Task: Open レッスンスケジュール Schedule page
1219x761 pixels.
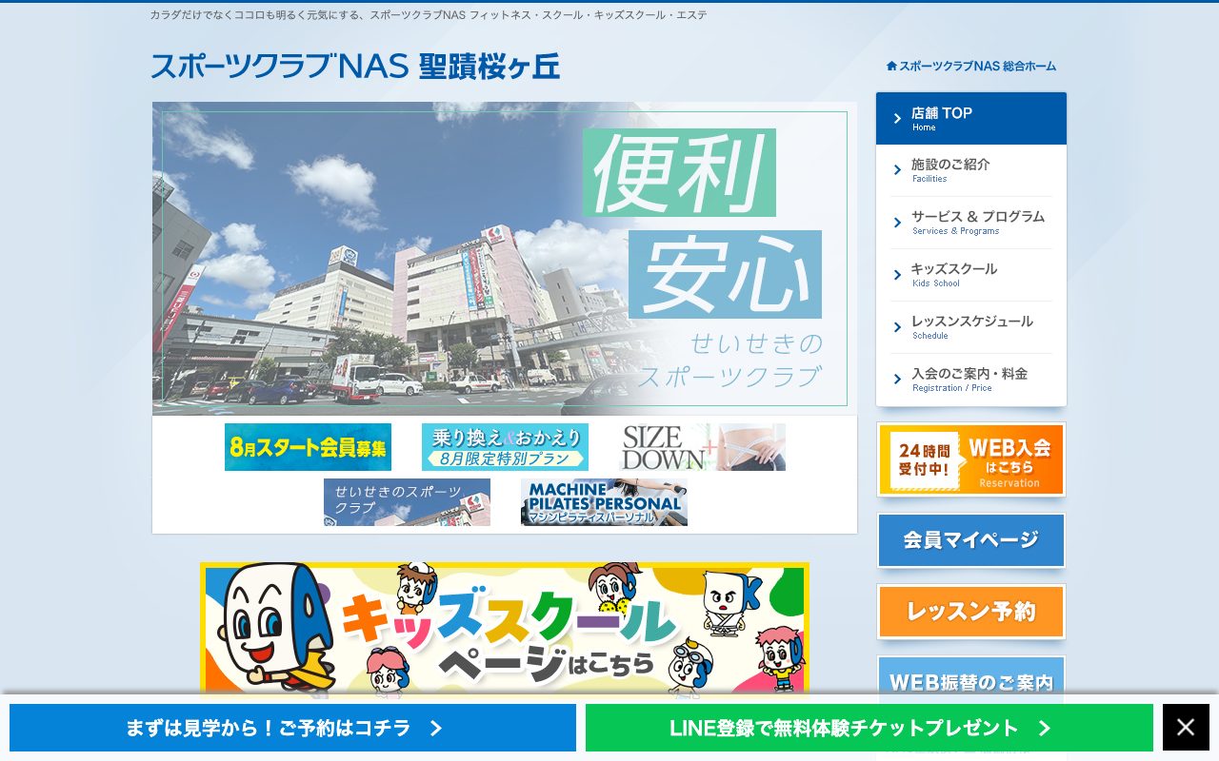Action: 971,327
